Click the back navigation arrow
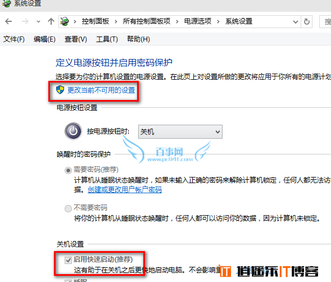This screenshot has width=331, height=282. [x=8, y=21]
